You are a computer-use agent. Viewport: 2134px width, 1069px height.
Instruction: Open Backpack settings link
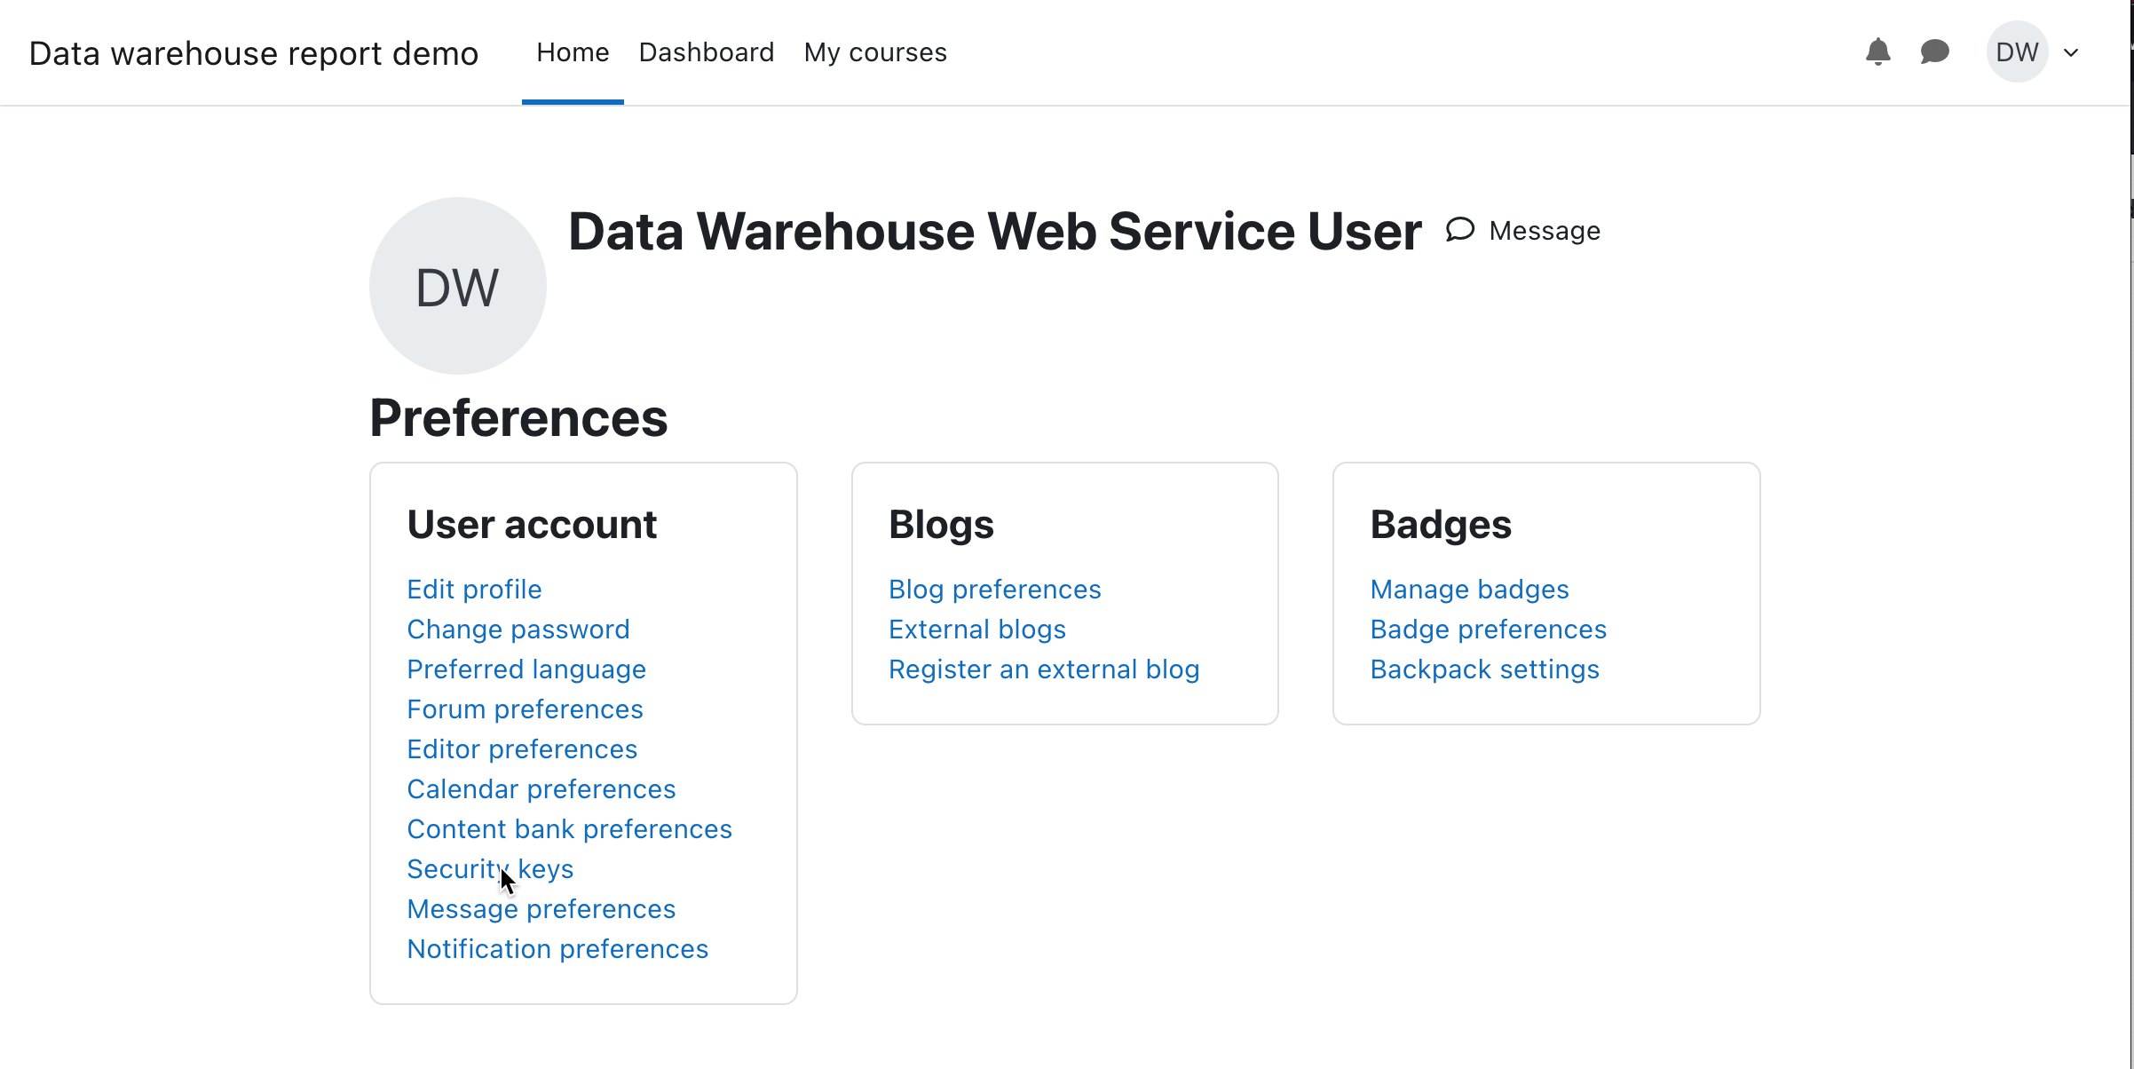point(1484,669)
